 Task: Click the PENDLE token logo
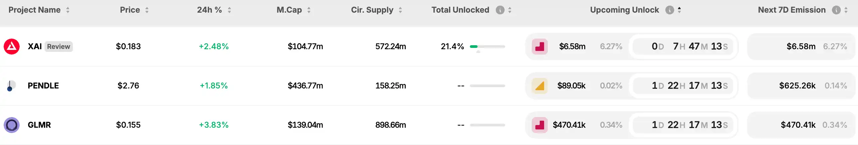coord(11,86)
